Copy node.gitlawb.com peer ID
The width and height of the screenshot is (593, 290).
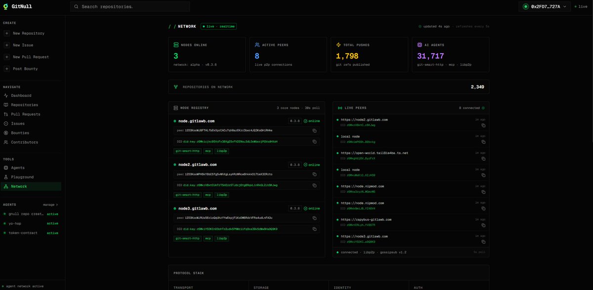click(x=314, y=130)
